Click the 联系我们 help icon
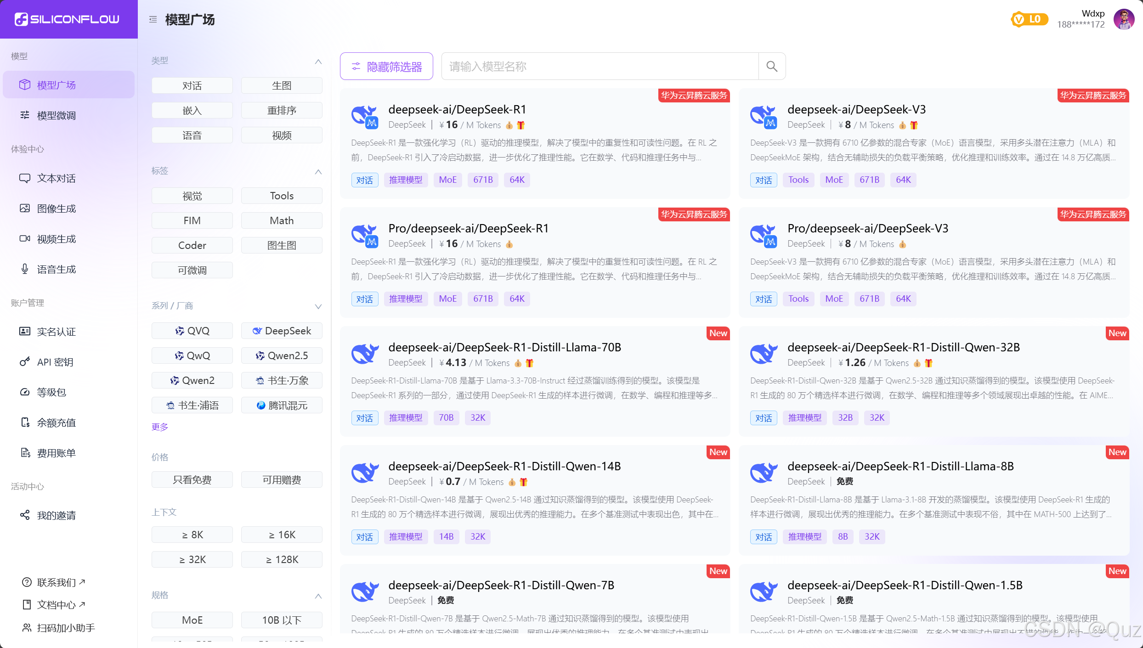 (27, 582)
